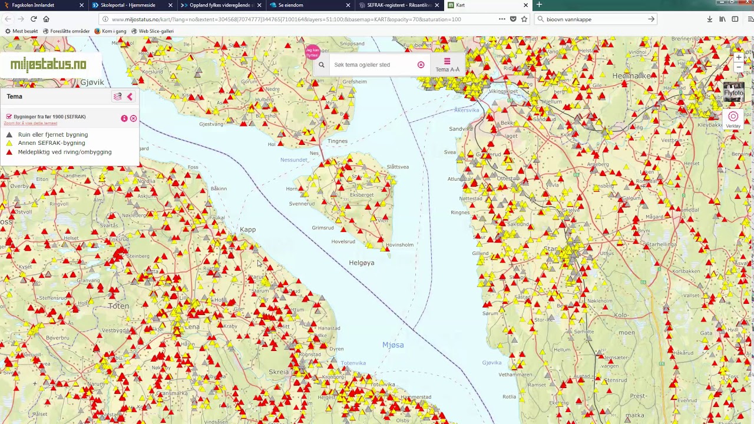Click the red 'Meldepliktig ved riving/ombygging' legend triangle
The height and width of the screenshot is (424, 754).
pyautogui.click(x=9, y=152)
